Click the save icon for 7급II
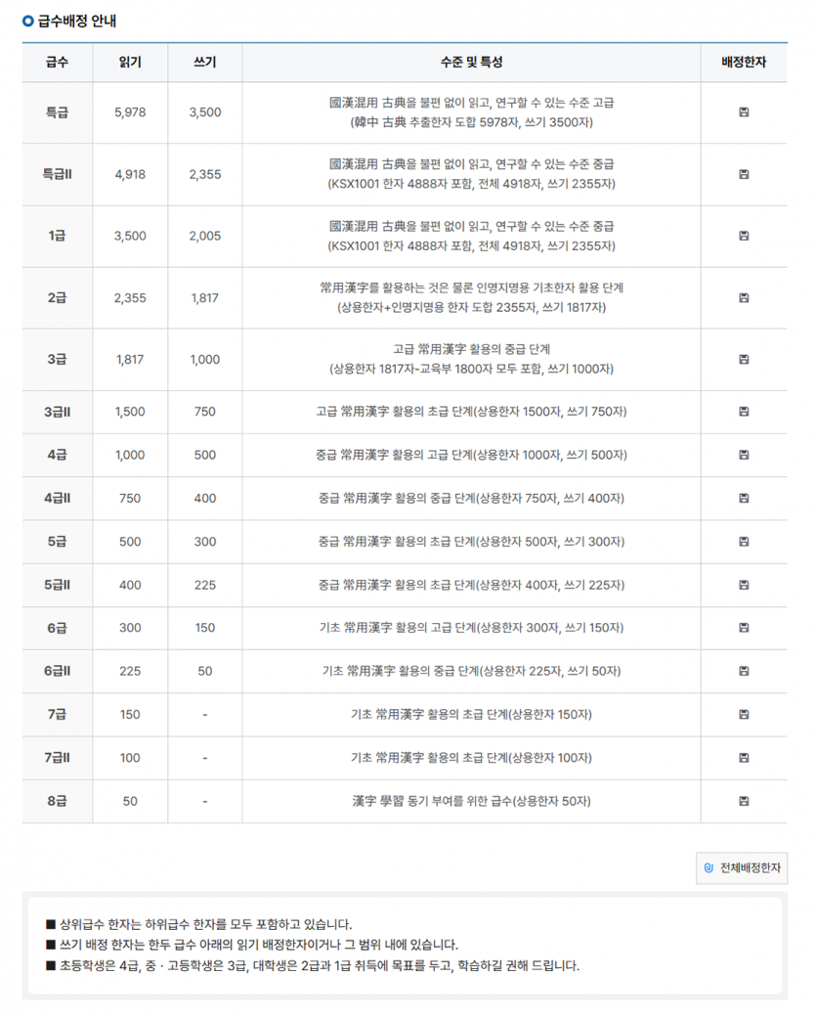 744,758
